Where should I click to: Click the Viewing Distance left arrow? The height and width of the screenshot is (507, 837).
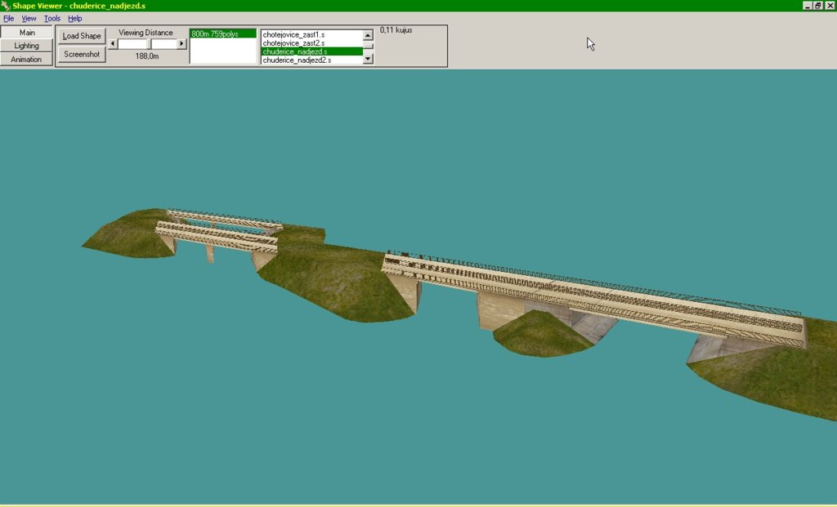click(113, 44)
